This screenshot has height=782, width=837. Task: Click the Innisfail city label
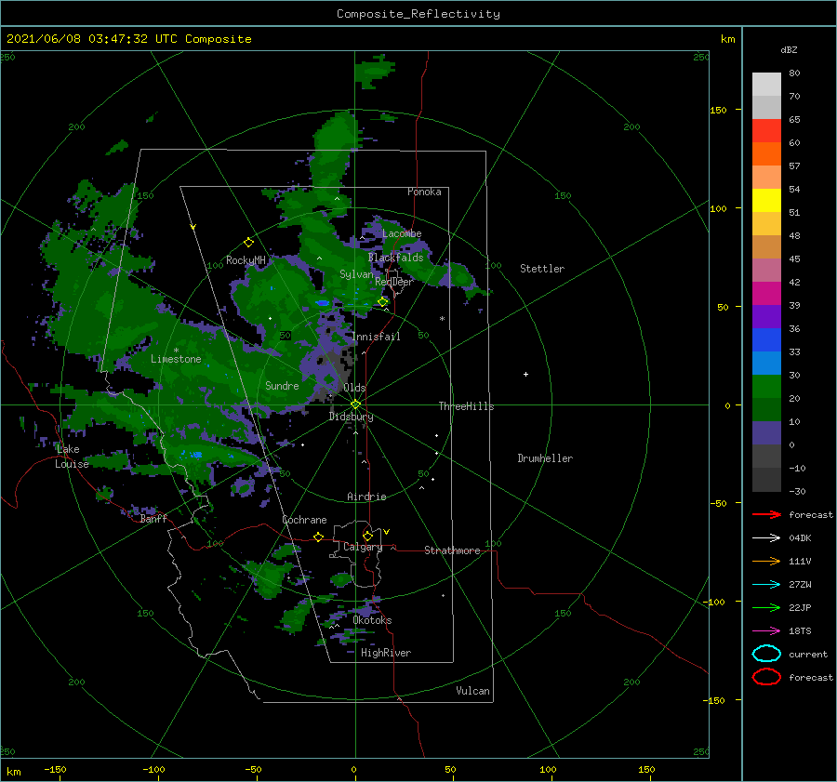pos(376,337)
